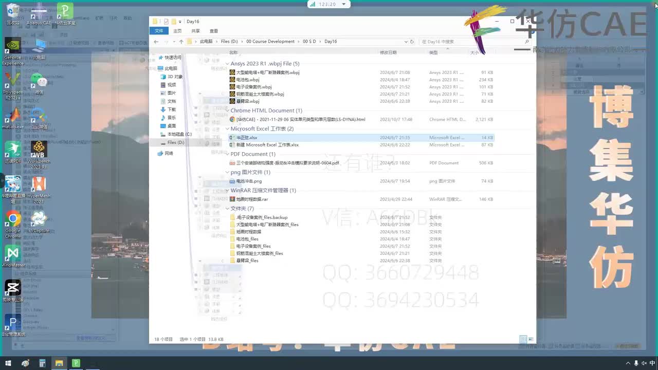Select the Chrome HTML file icon
Screen dimensions: 658x370
pos(232,119)
